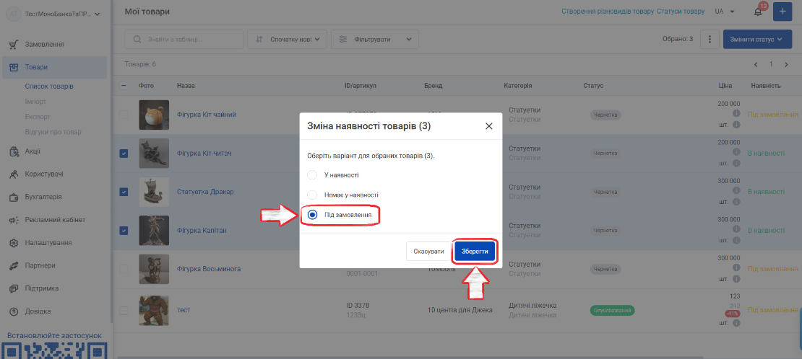Click the 10 центів для Джека brand cell
The width and height of the screenshot is (802, 359).
click(460, 310)
